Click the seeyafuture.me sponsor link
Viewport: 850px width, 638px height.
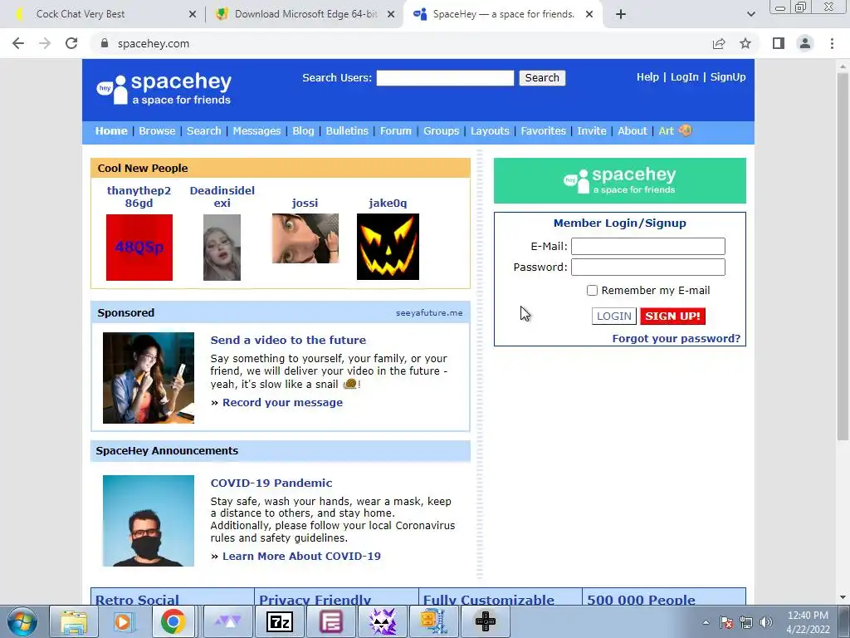(x=429, y=313)
